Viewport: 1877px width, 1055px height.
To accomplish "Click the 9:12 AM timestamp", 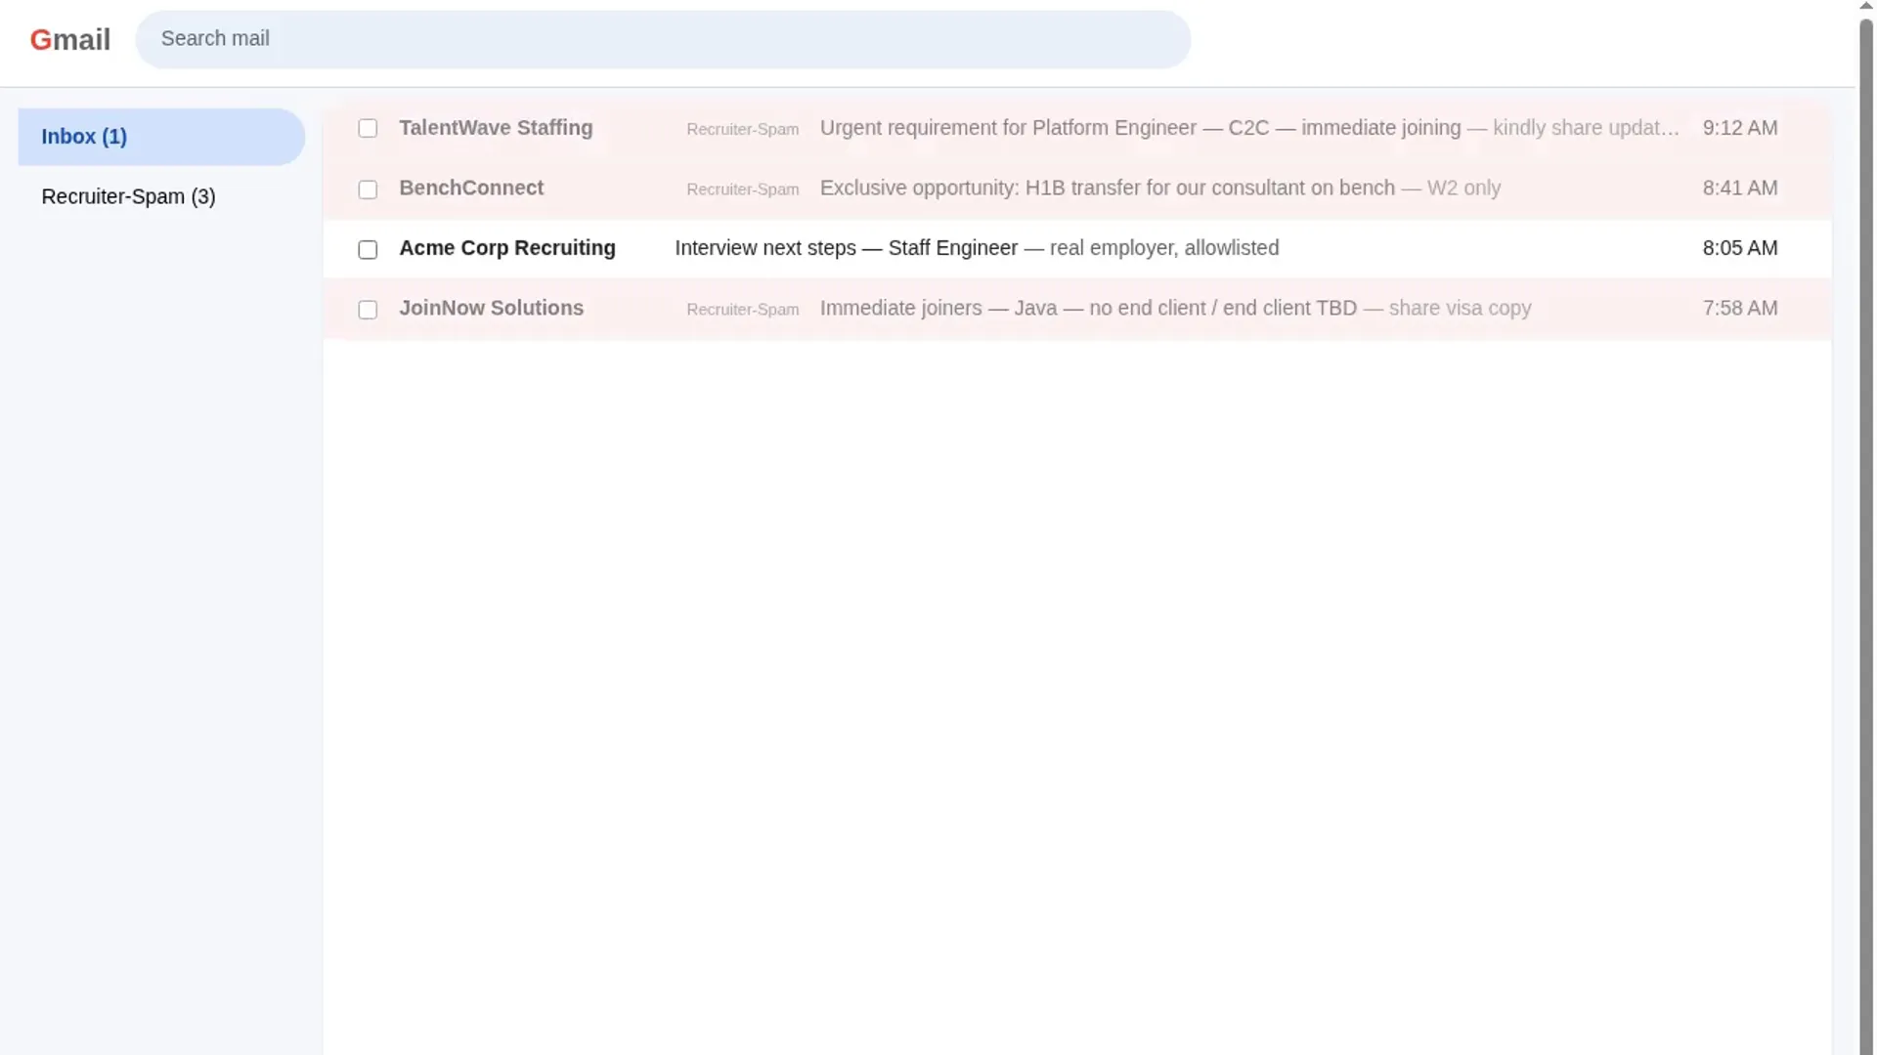I will [1739, 128].
